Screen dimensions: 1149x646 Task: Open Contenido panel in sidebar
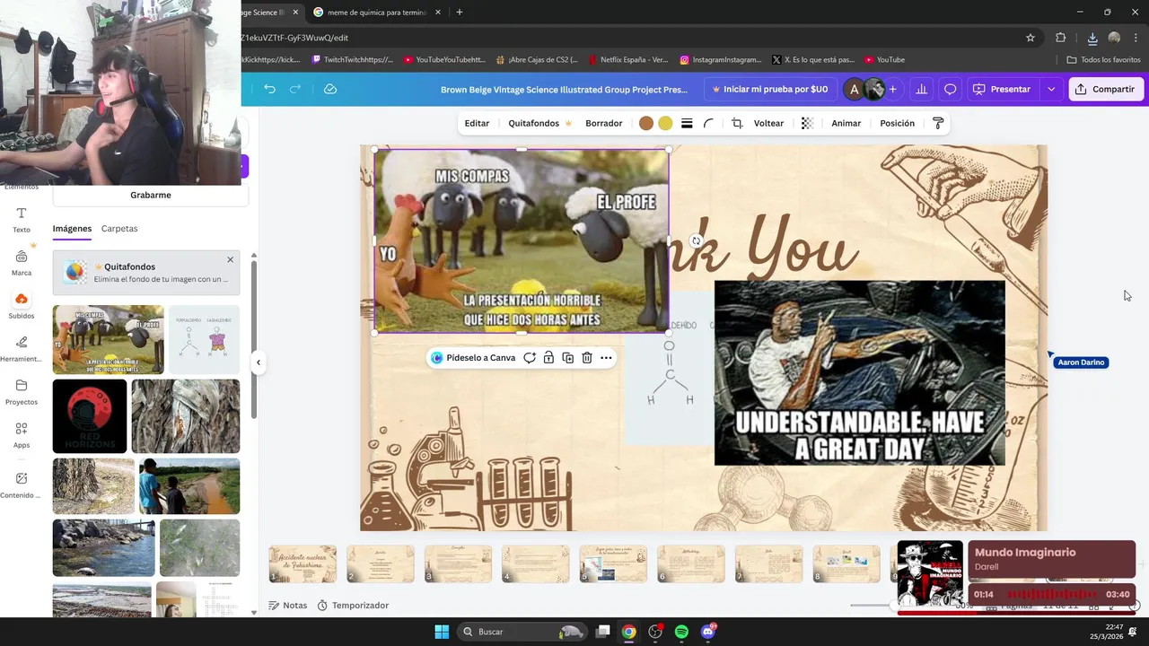22,485
